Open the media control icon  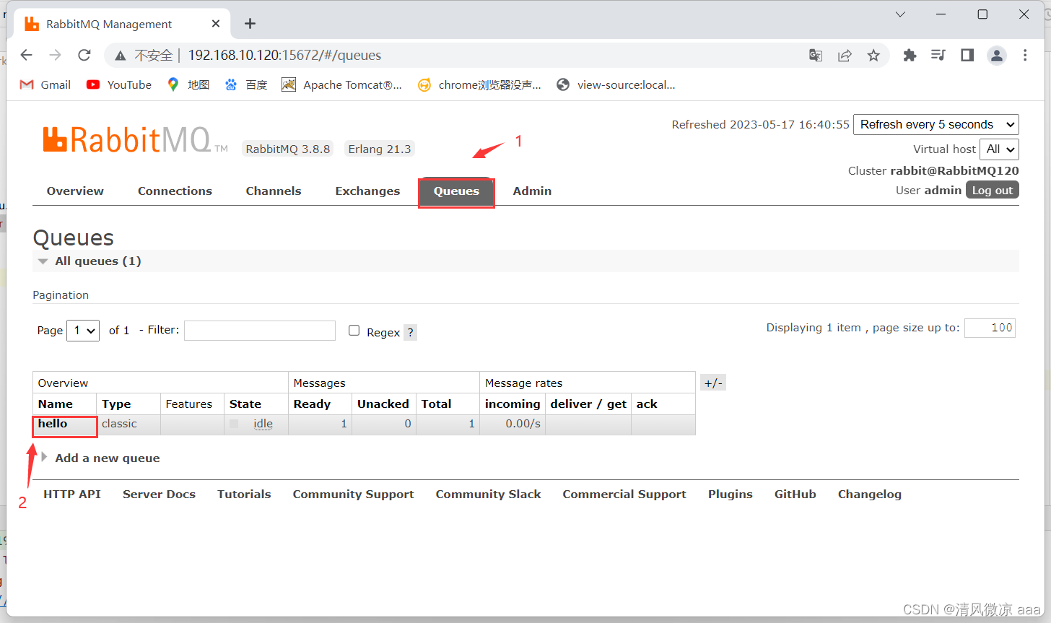[x=938, y=55]
